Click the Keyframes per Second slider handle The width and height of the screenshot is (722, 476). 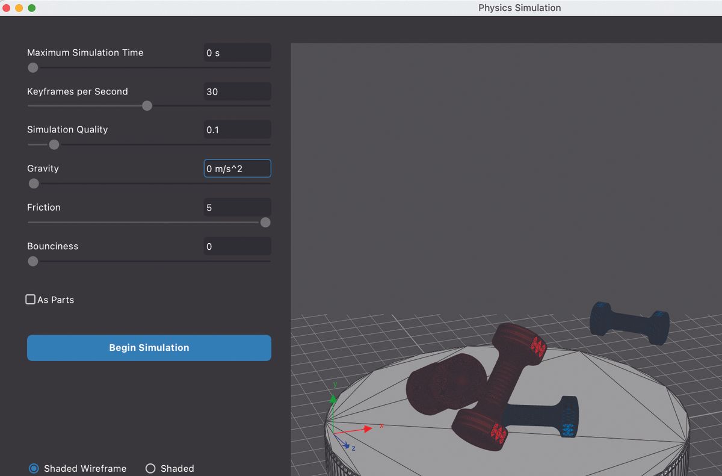[x=147, y=105]
